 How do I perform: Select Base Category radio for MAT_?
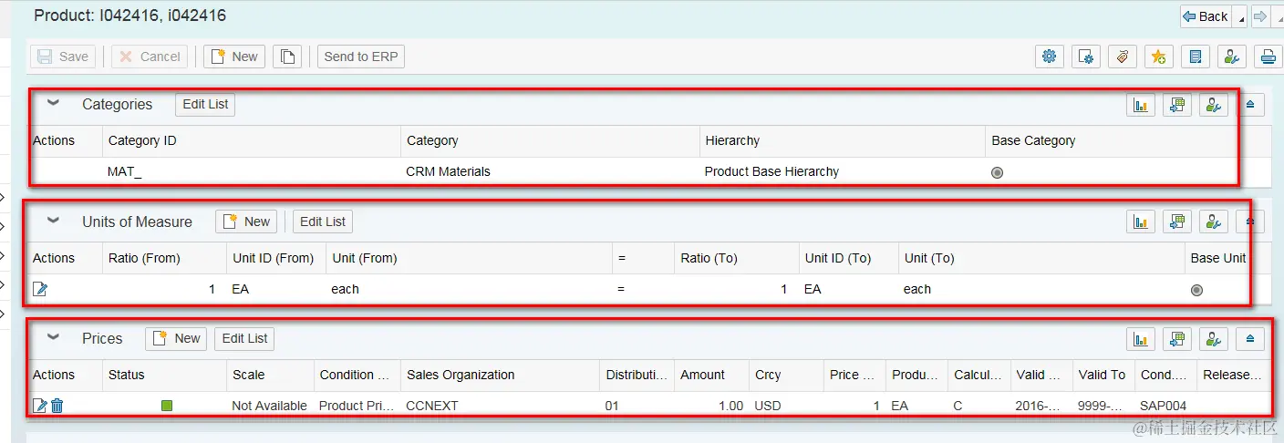click(997, 172)
